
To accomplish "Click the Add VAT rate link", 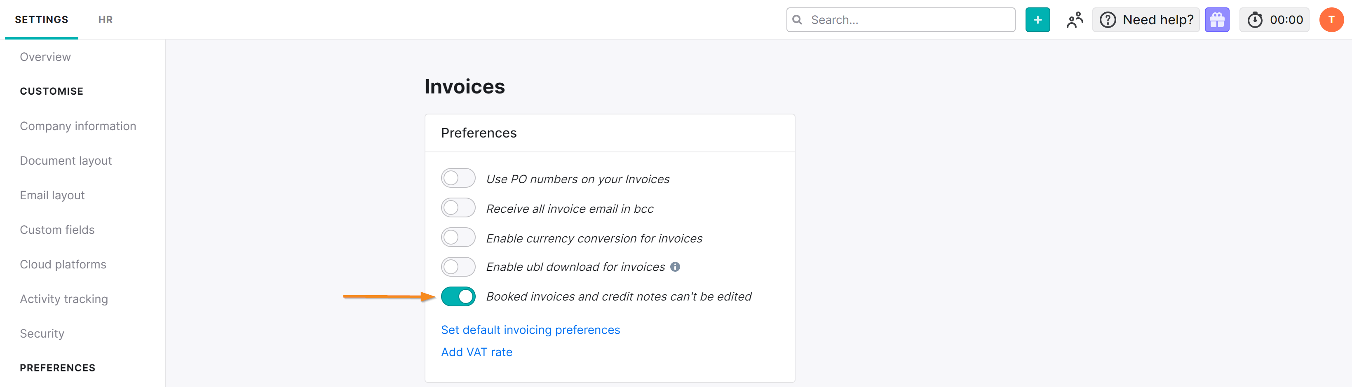I will point(476,352).
